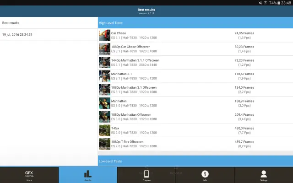
Task: Open the Best results list header
Action: [x=49, y=22]
